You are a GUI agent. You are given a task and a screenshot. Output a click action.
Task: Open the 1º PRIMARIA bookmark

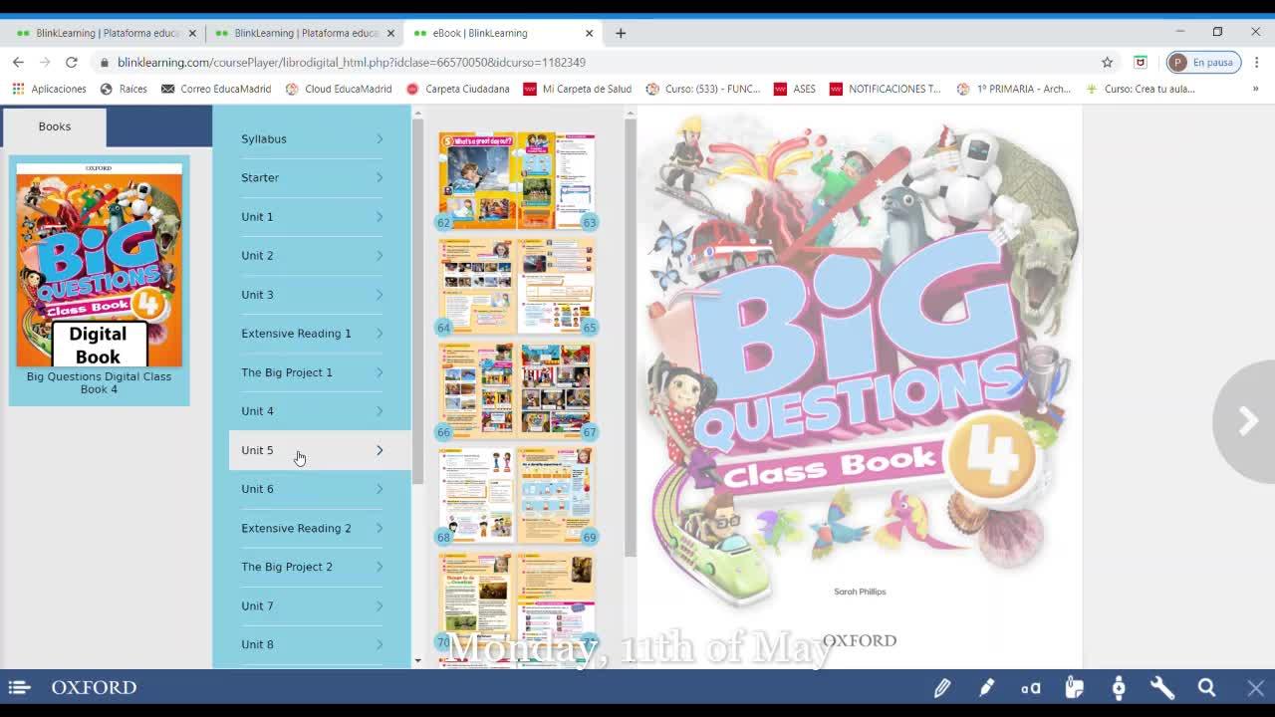[1014, 89]
